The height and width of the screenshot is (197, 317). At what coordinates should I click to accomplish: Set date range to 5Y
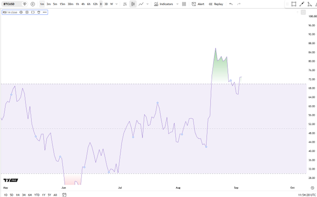click(49, 195)
